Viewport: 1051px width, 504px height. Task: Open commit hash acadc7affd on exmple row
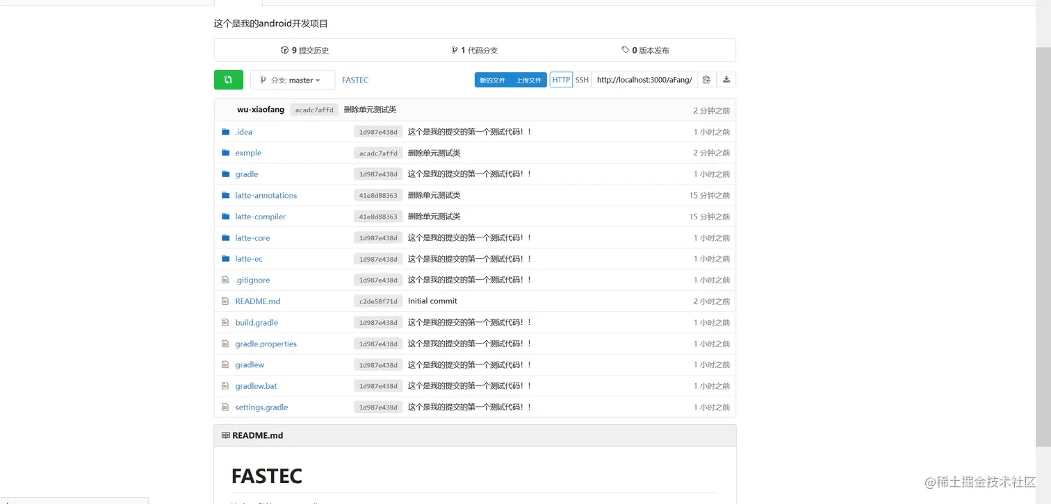378,153
